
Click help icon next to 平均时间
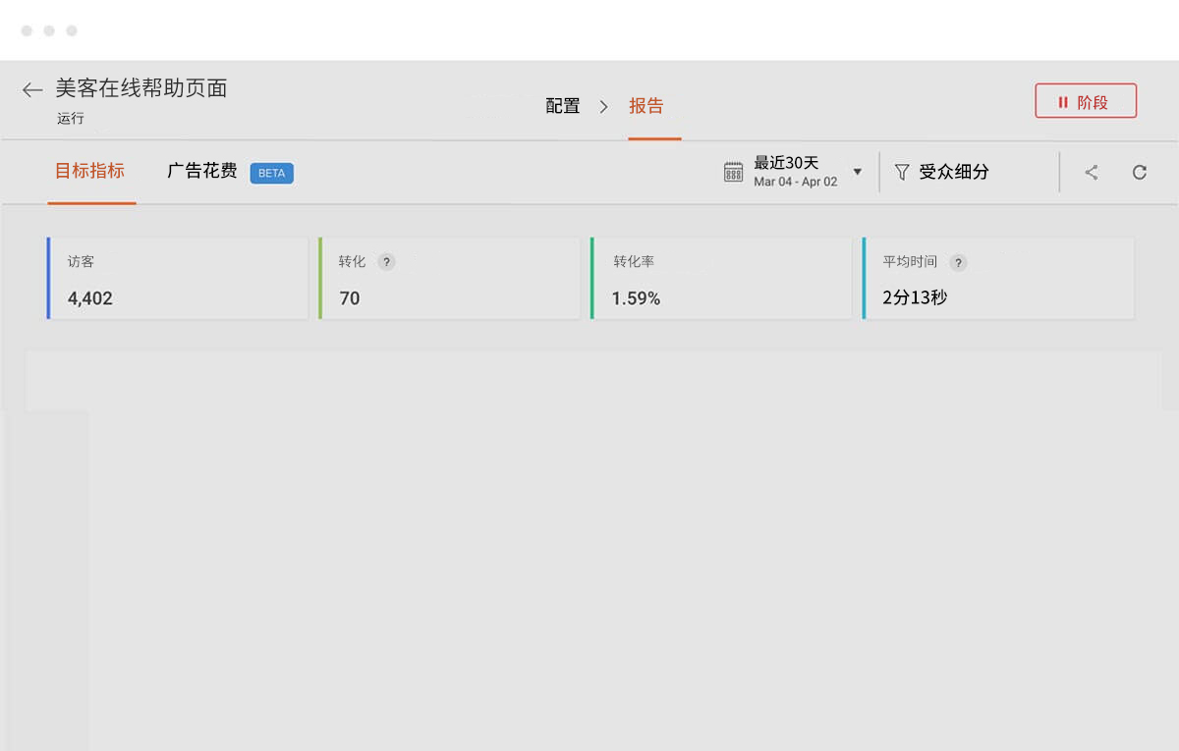958,262
